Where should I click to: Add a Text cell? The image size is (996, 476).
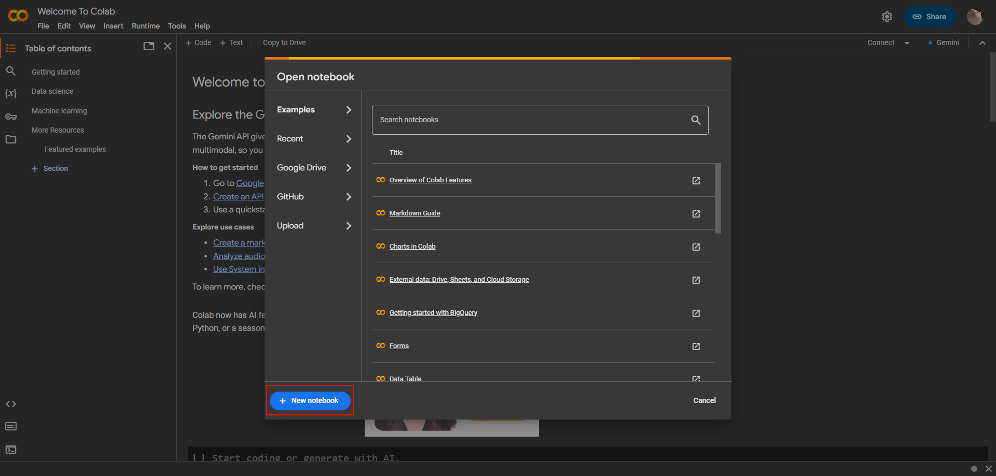[x=231, y=42]
